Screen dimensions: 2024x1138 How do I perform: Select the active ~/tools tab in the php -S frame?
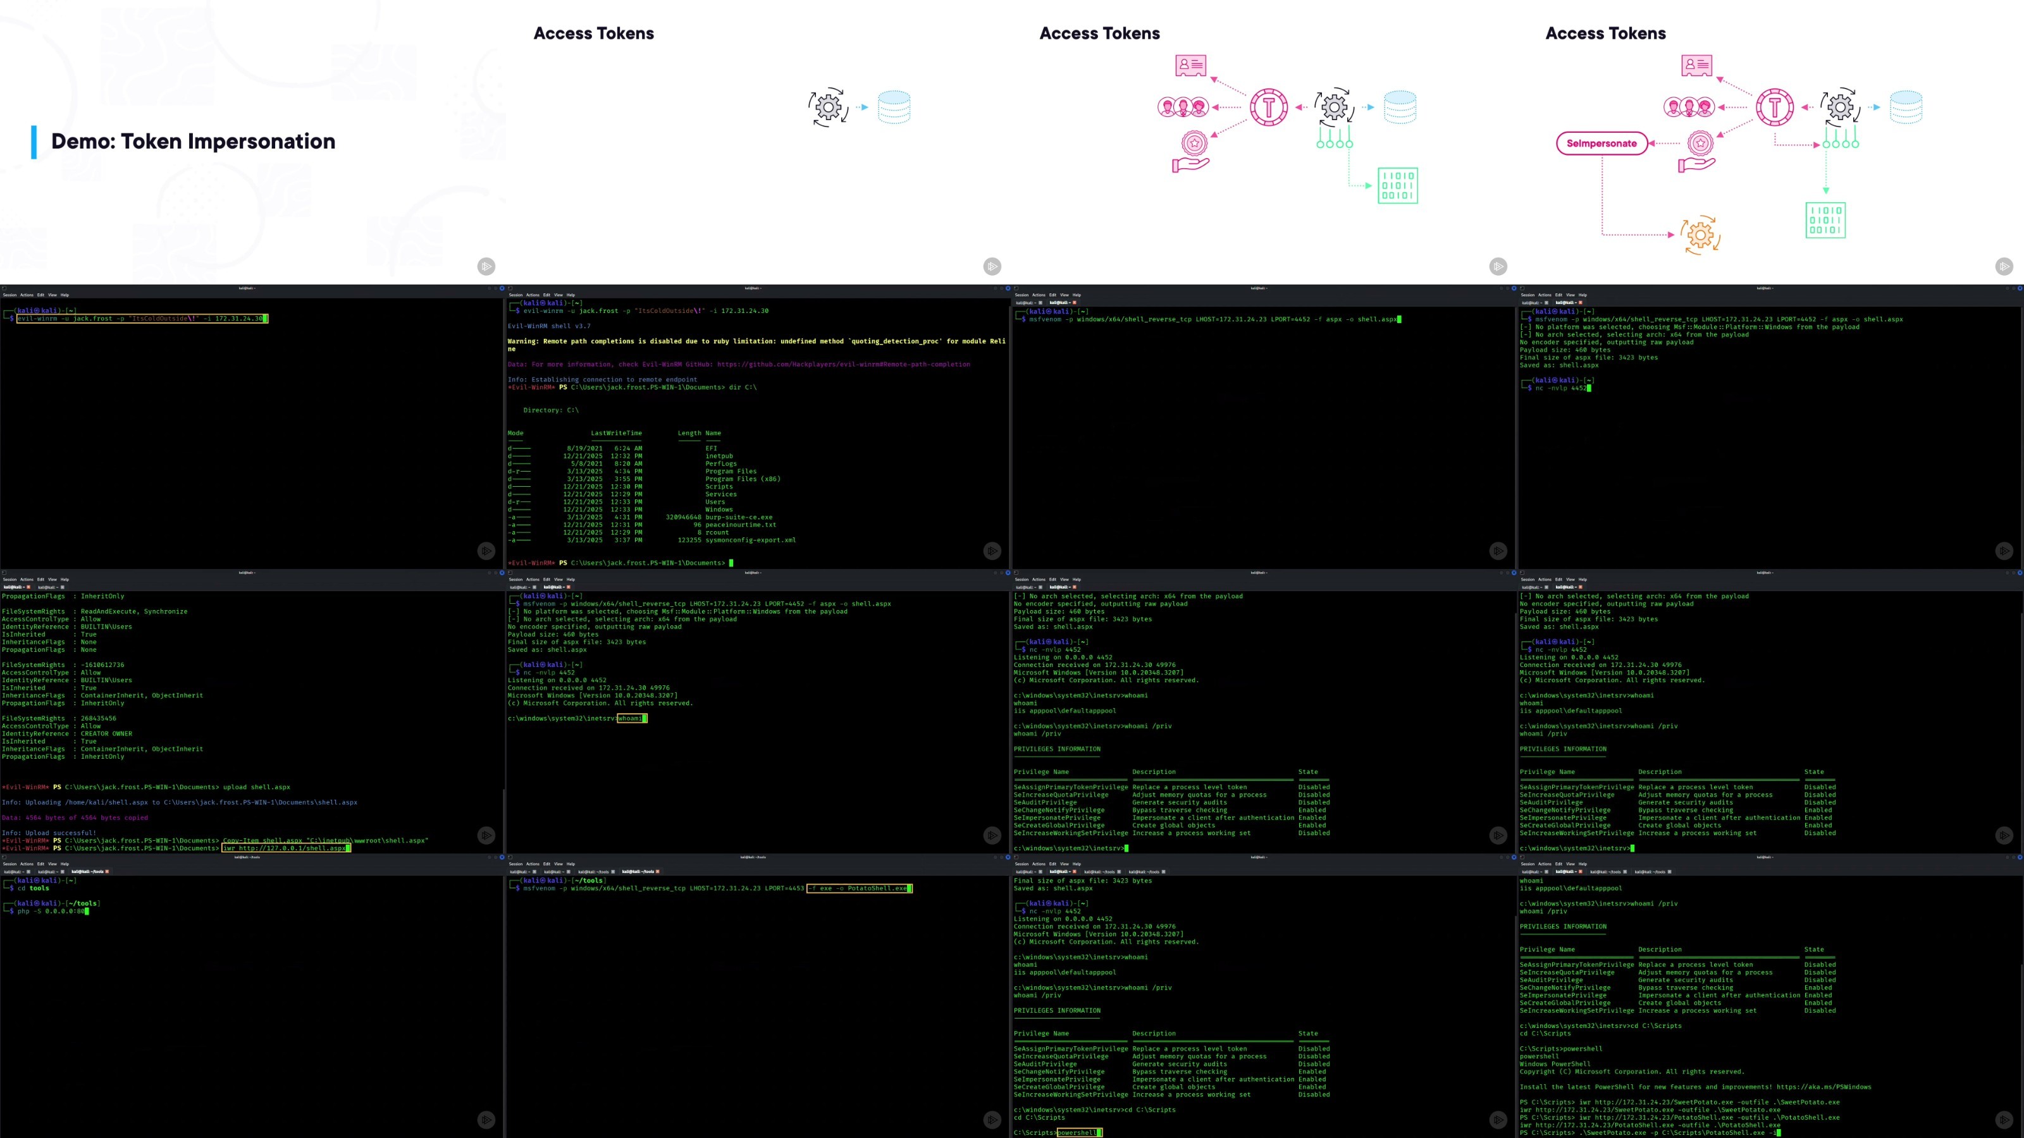point(90,872)
